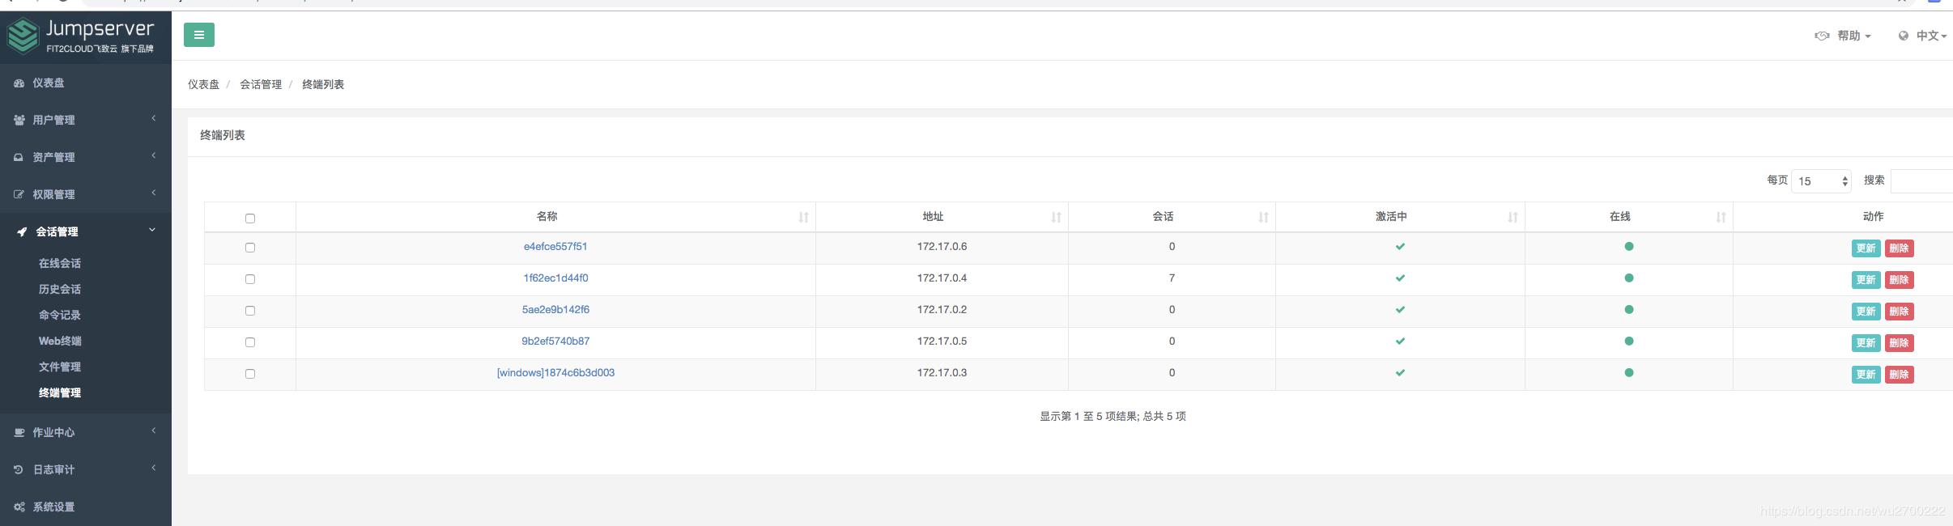
Task: Click the rocket icon beside 会话管理
Action: (x=22, y=231)
